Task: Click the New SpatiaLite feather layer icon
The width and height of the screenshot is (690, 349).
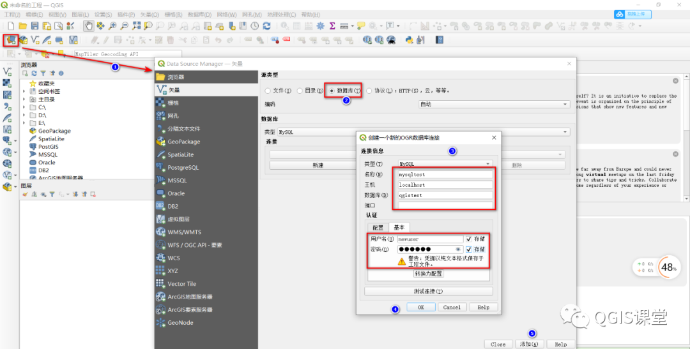Action: [x=47, y=40]
